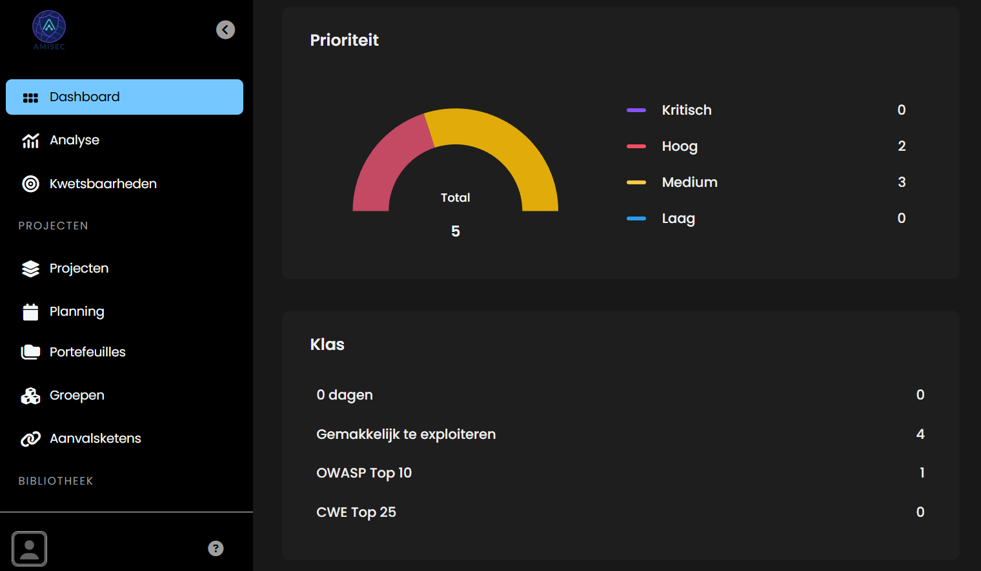Image resolution: width=981 pixels, height=571 pixels.
Task: Collapse the sidebar with the chevron button
Action: [225, 30]
